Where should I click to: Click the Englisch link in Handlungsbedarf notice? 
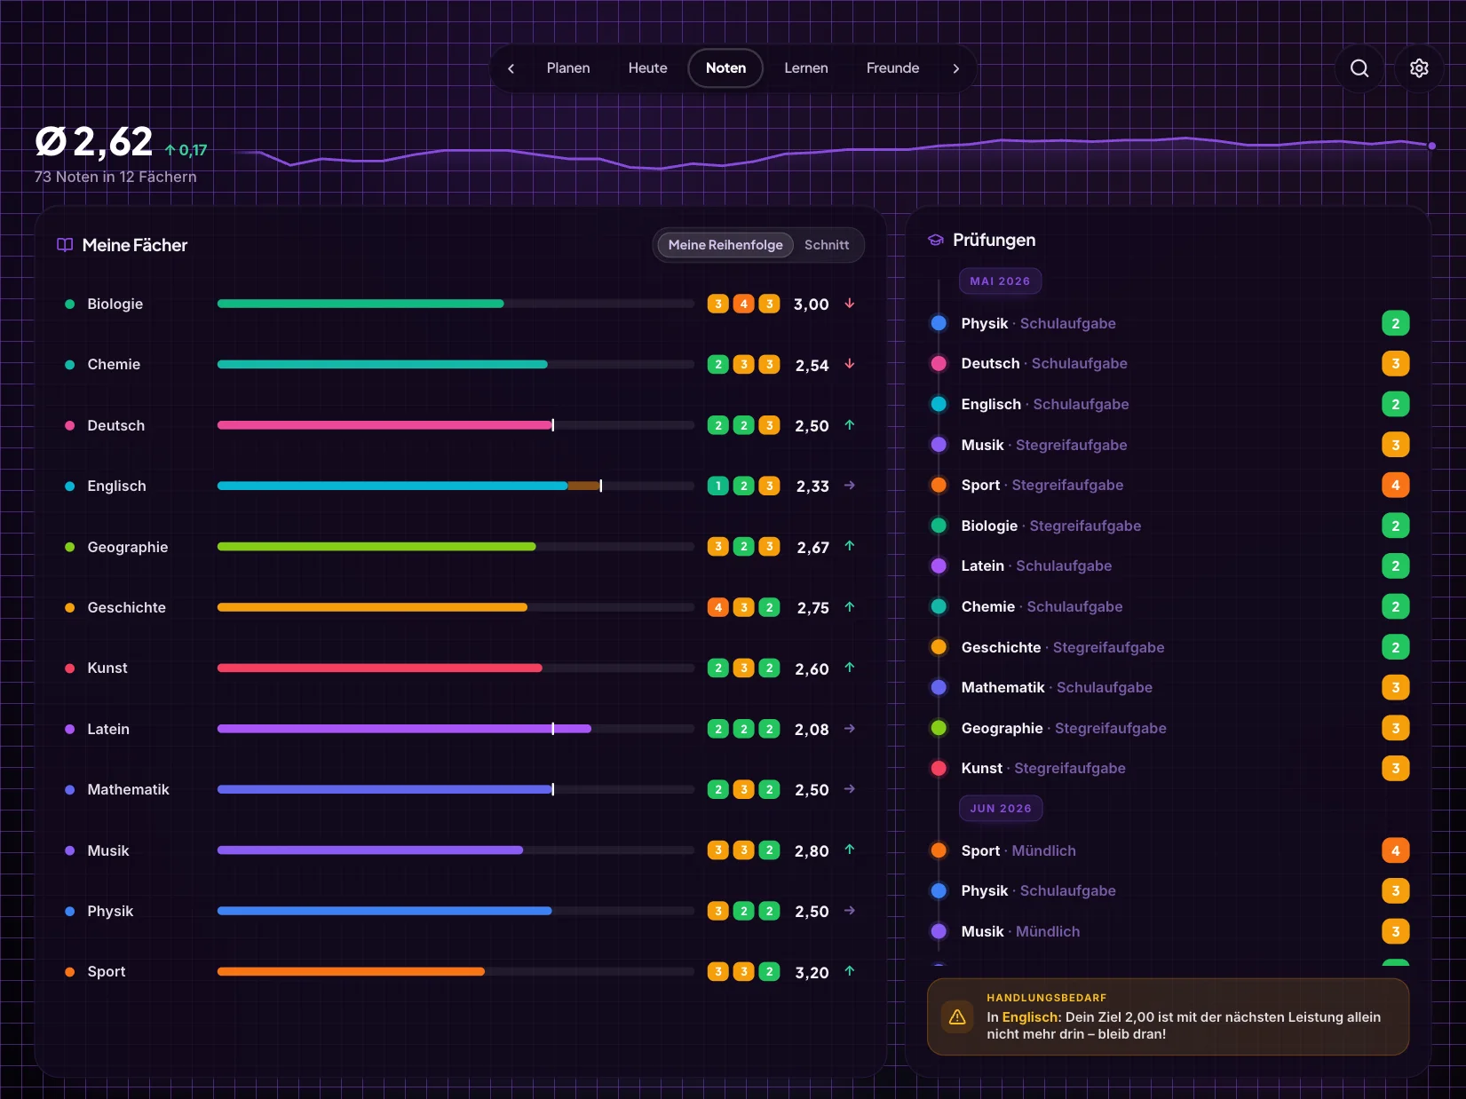(1031, 1017)
